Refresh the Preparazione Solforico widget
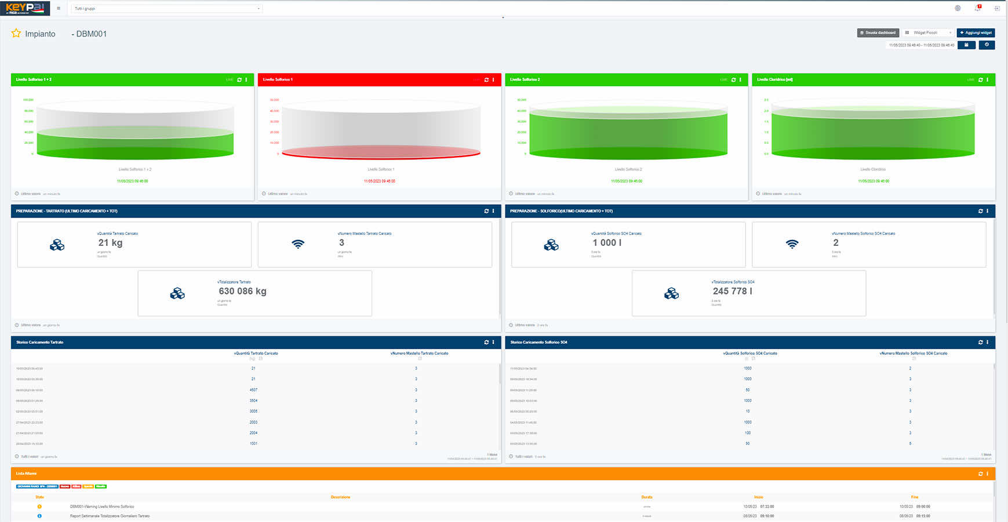Image resolution: width=1008 pixels, height=522 pixels. click(x=980, y=211)
